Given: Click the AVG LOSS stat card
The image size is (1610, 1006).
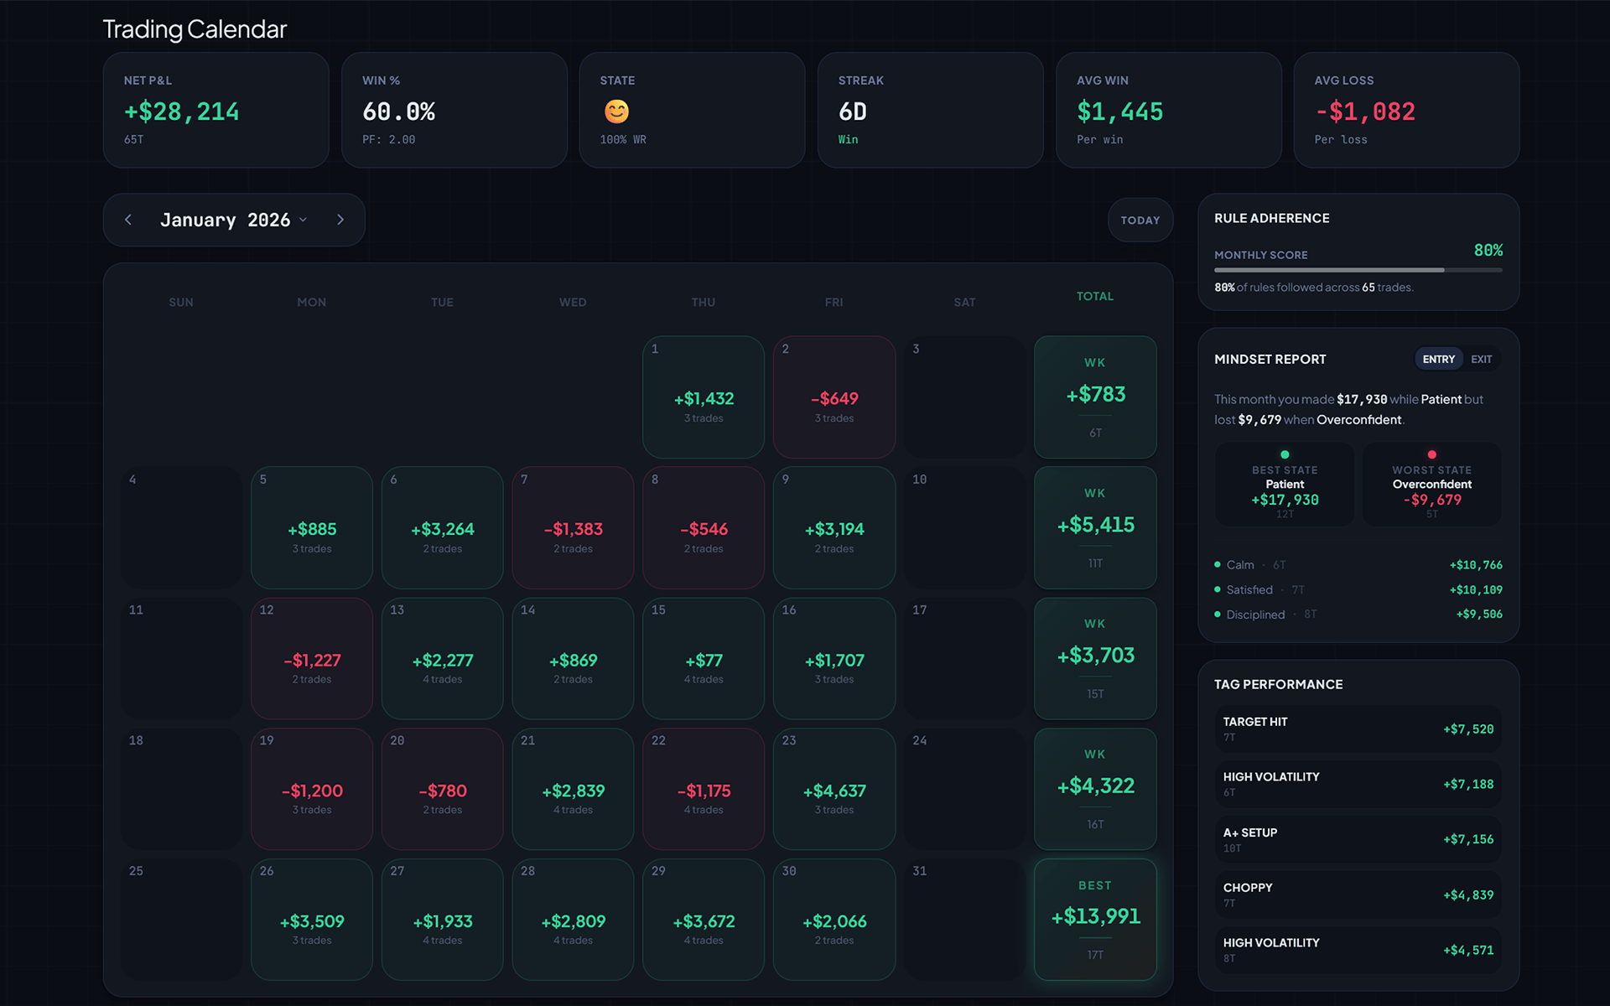Looking at the screenshot, I should point(1406,110).
